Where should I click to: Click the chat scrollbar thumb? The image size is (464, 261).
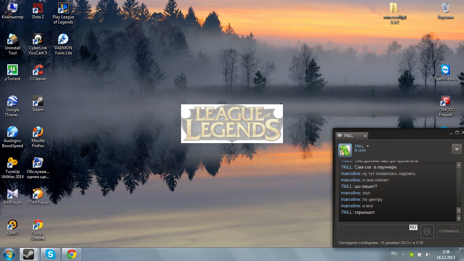pos(459,211)
